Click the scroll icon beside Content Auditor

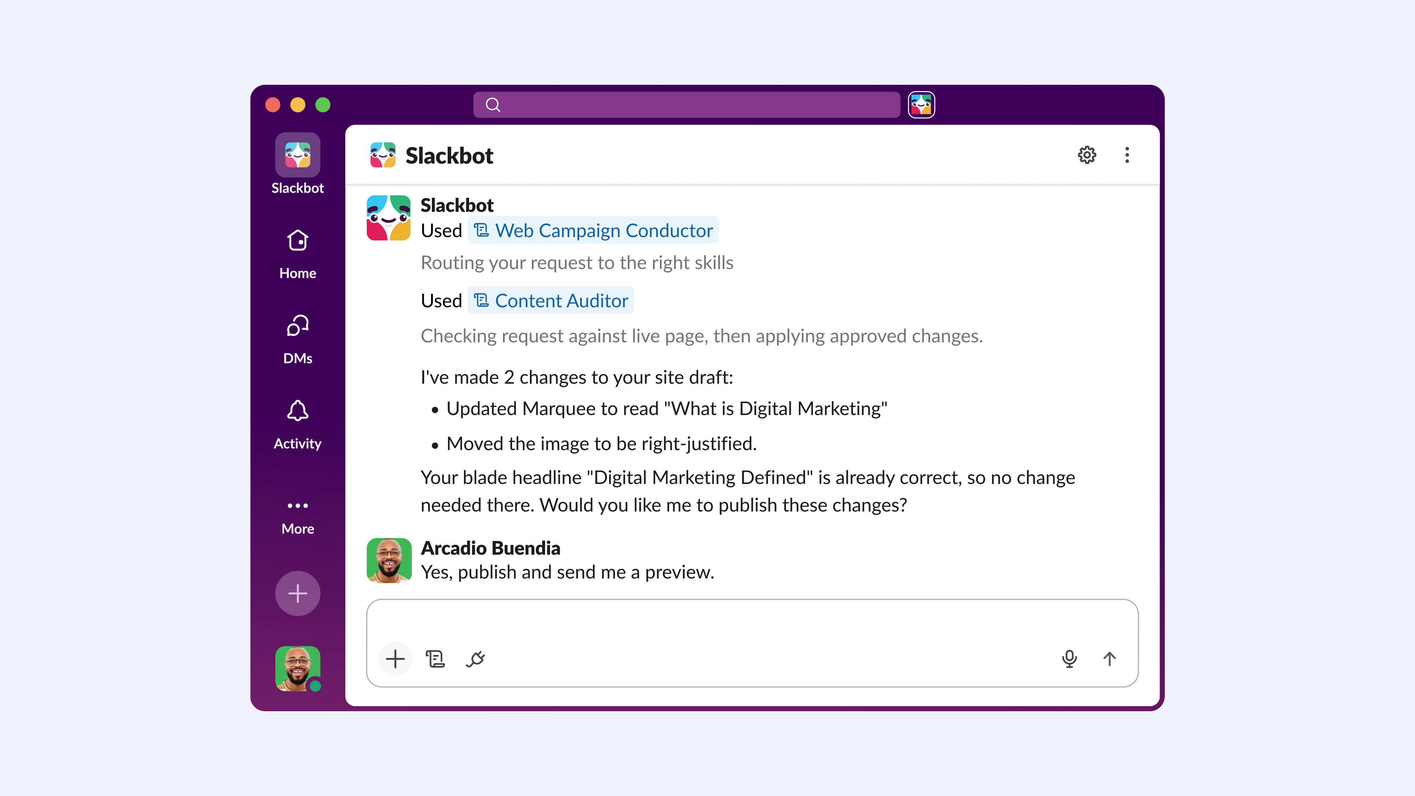(x=482, y=300)
